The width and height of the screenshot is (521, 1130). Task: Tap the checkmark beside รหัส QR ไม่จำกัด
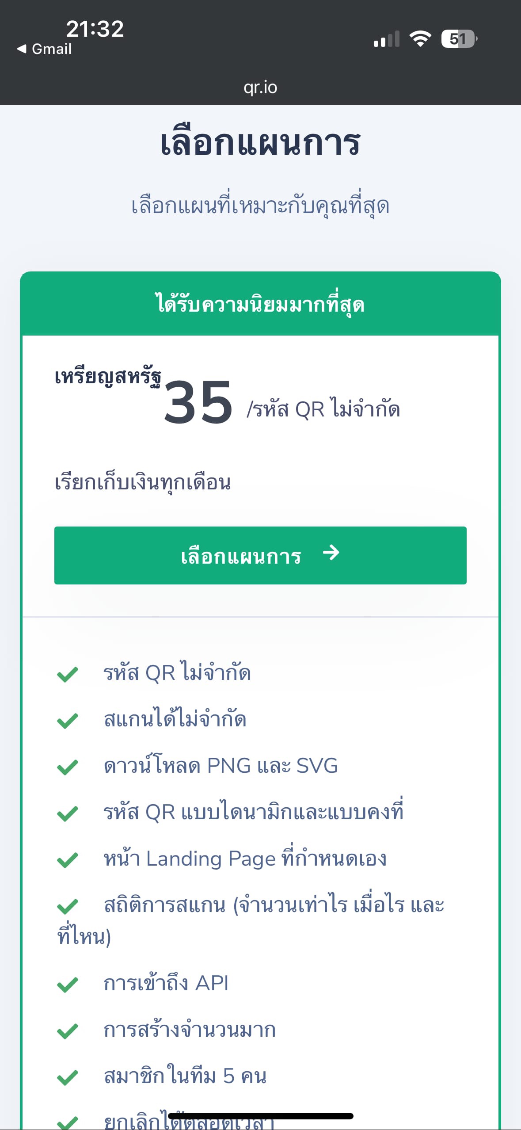coord(68,674)
